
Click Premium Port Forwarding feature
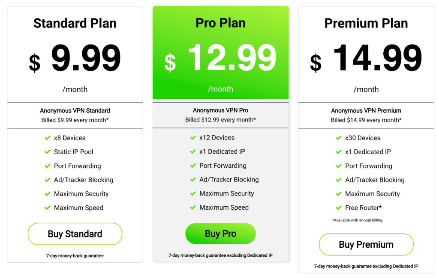tap(368, 166)
